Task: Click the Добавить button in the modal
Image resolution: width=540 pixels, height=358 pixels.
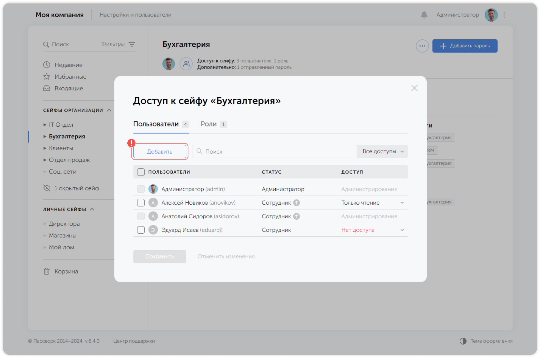Action: coord(159,151)
